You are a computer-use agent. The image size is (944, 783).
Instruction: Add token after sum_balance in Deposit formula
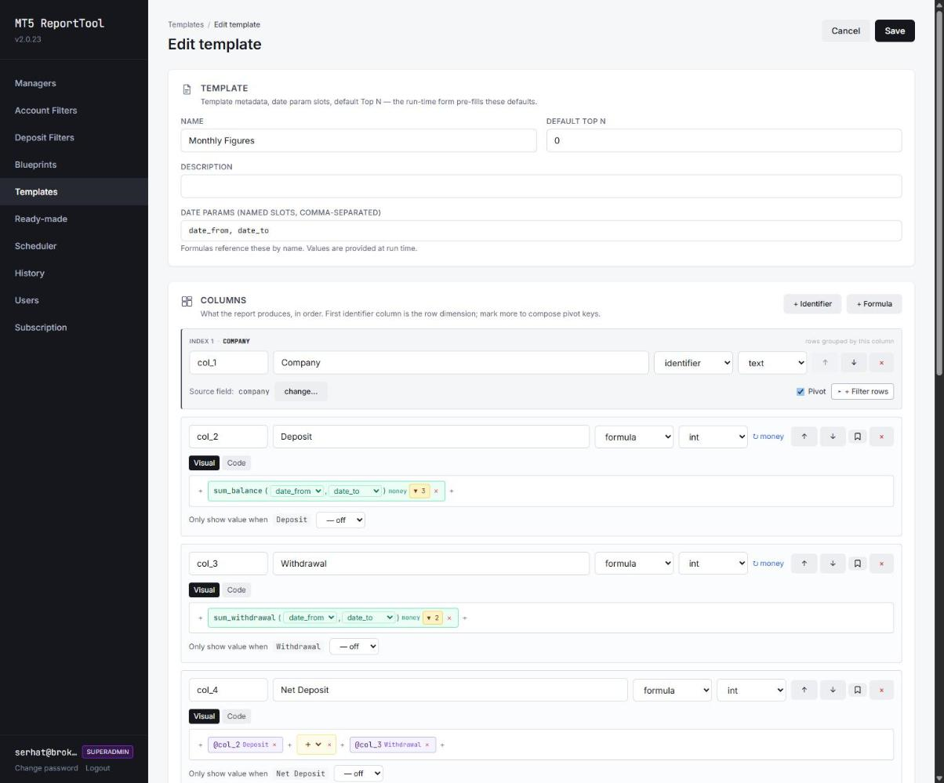click(x=452, y=491)
